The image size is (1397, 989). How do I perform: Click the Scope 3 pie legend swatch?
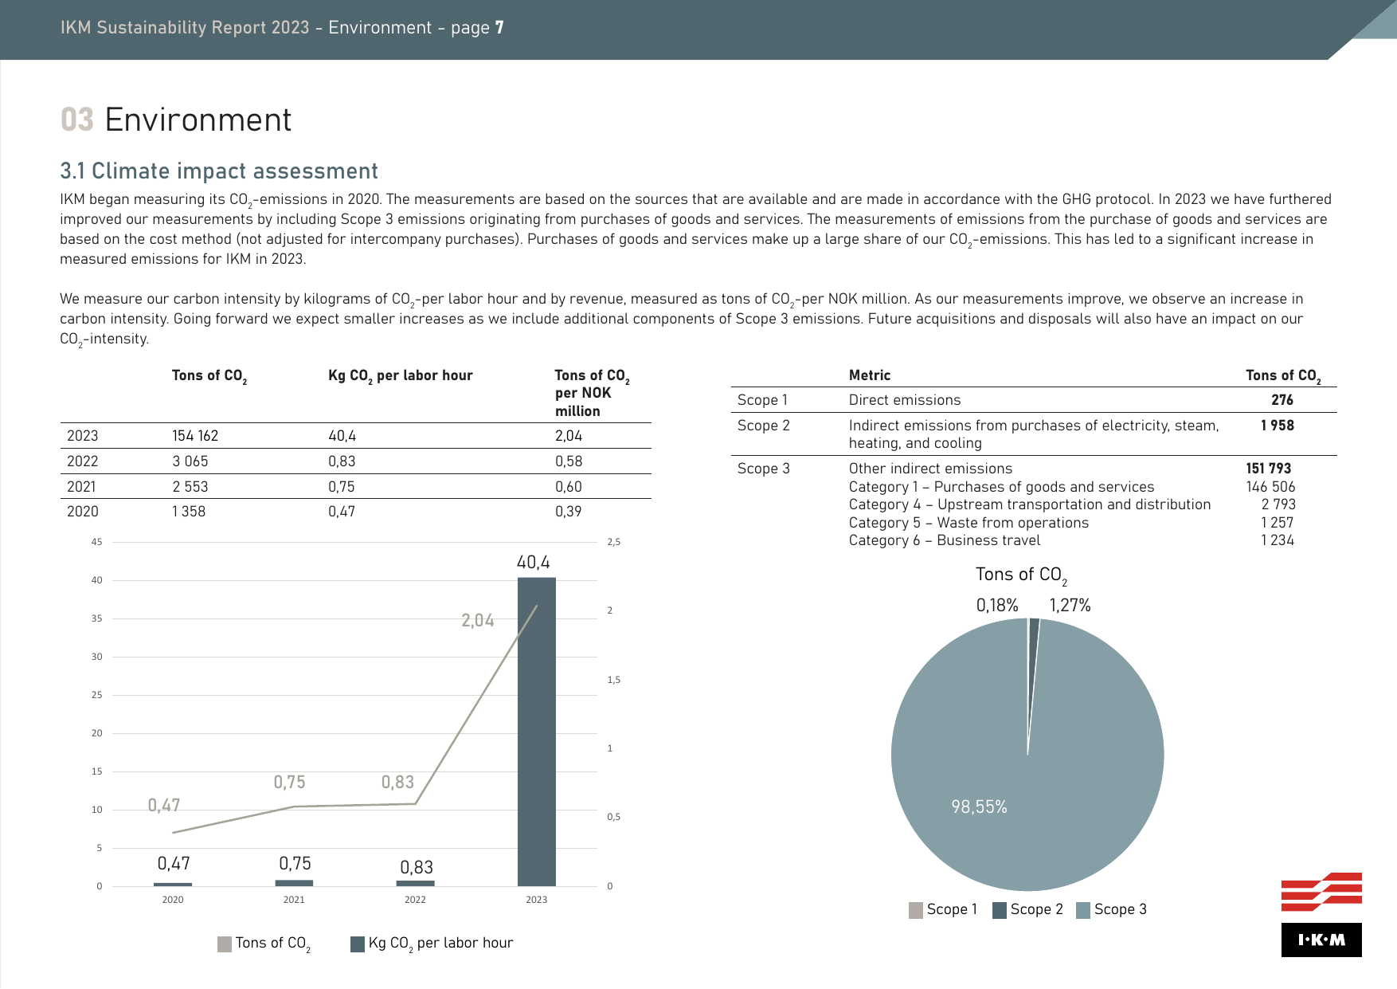pyautogui.click(x=1083, y=910)
